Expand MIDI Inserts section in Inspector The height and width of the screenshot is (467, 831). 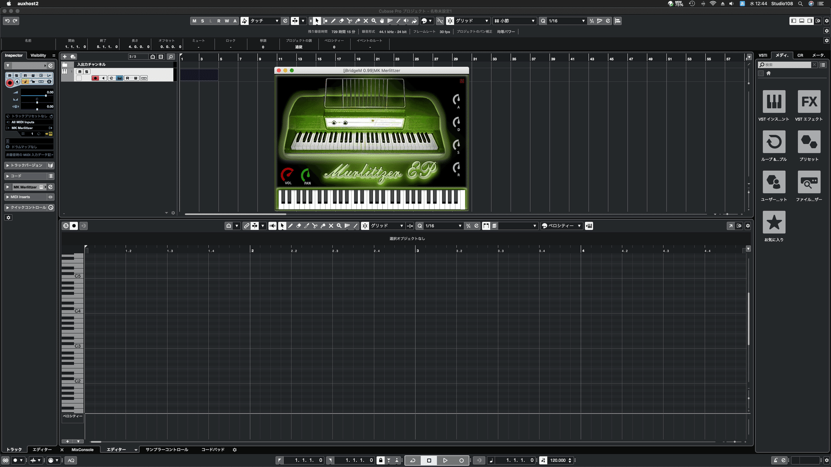29,197
